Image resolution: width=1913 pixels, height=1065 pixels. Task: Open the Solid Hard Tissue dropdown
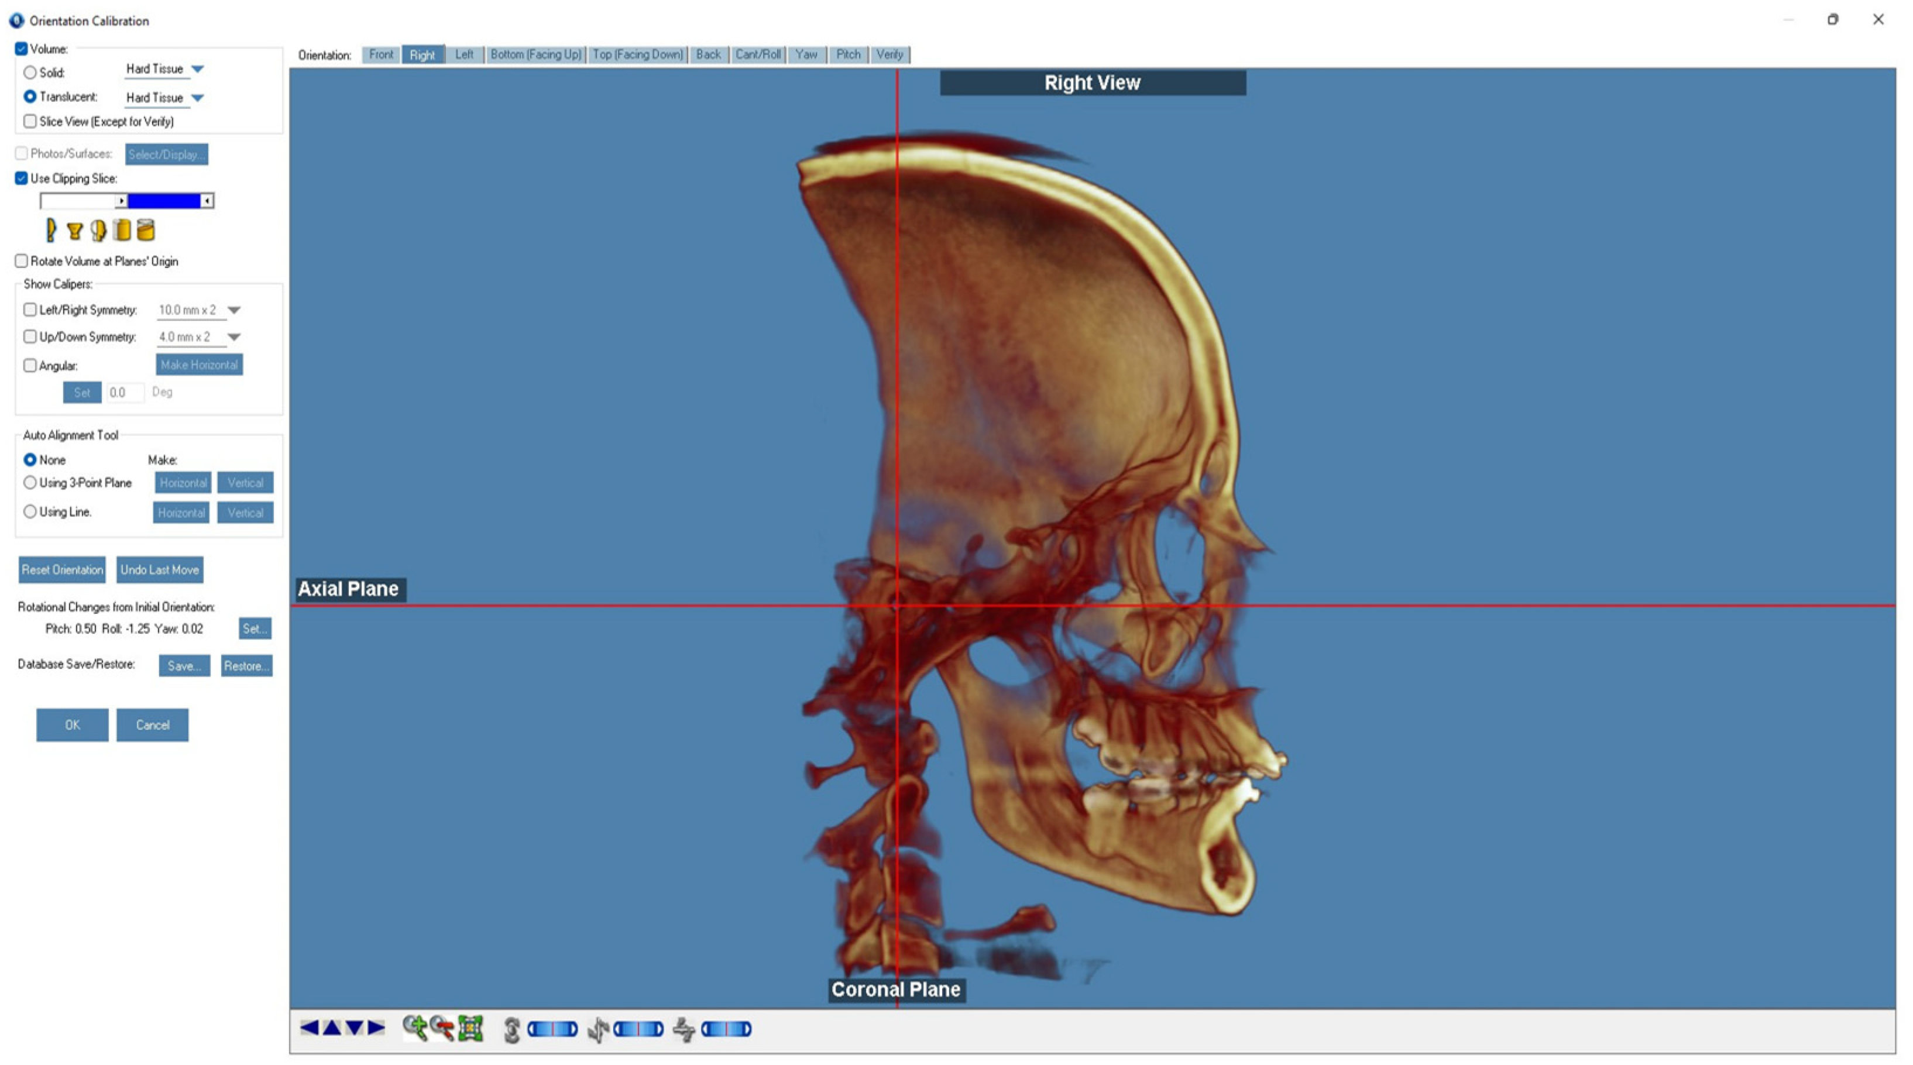pyautogui.click(x=198, y=69)
